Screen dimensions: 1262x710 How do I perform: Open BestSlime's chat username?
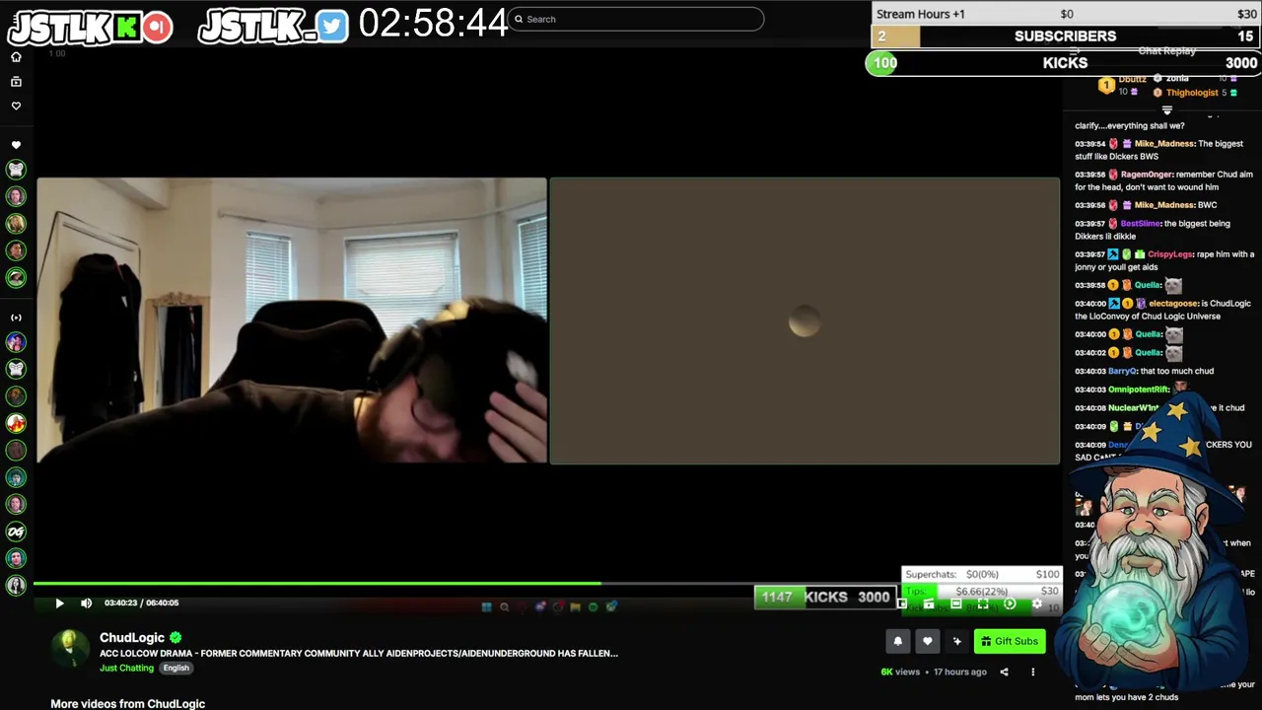click(x=1141, y=224)
